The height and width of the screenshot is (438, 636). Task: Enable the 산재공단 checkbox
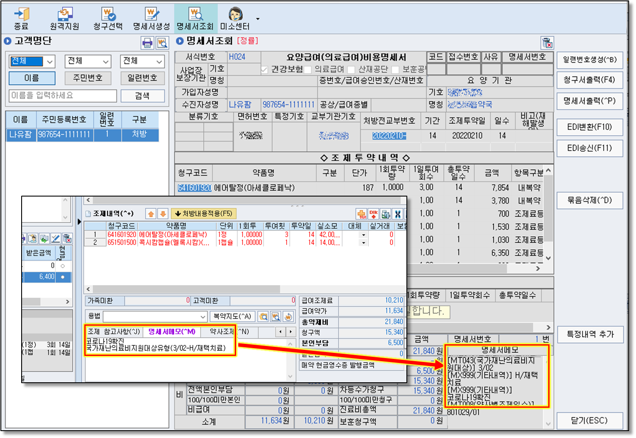[351, 70]
